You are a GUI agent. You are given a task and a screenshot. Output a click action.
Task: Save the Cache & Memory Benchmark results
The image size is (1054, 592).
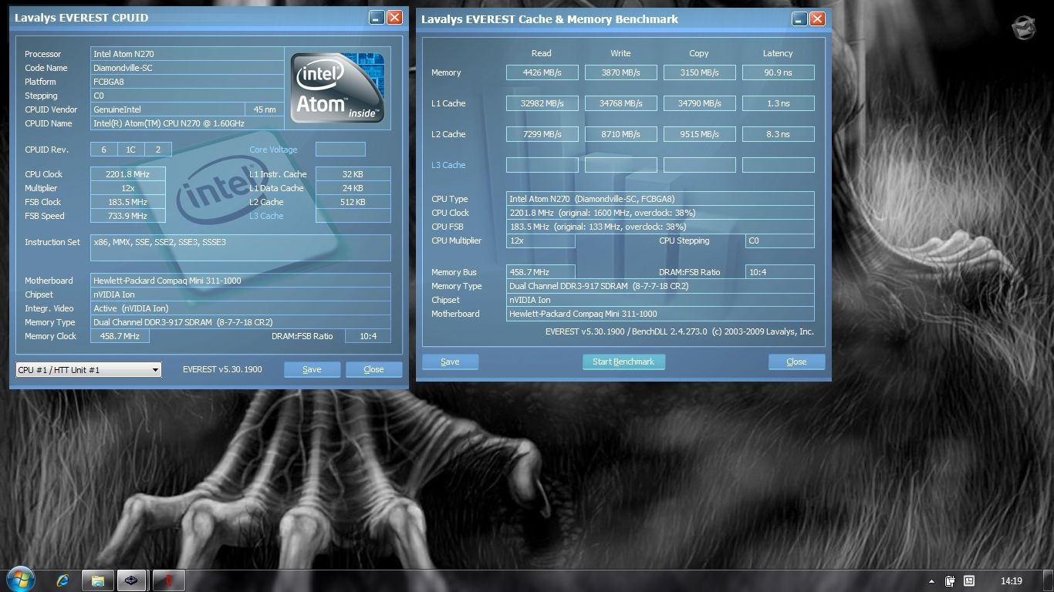pyautogui.click(x=450, y=362)
